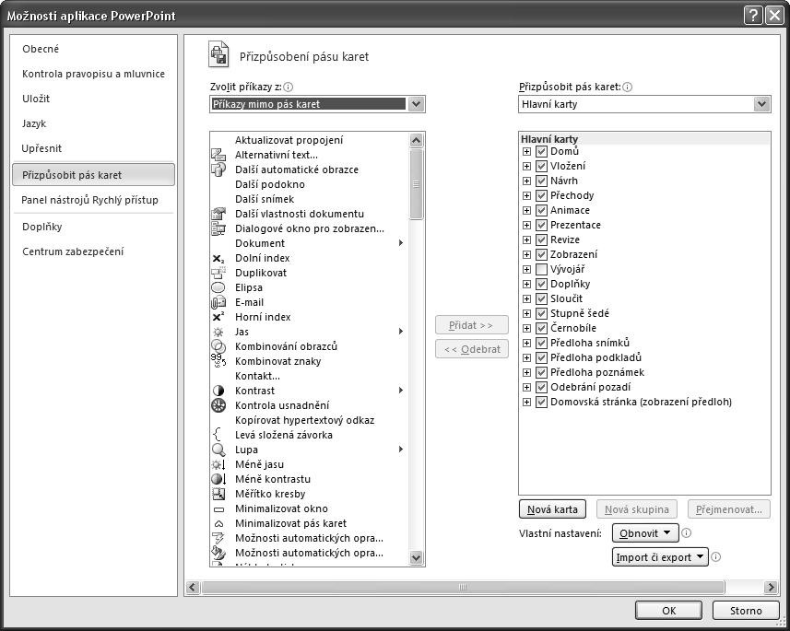Expand the Předloha snímků node
Image resolution: width=790 pixels, height=631 pixels.
pos(526,343)
